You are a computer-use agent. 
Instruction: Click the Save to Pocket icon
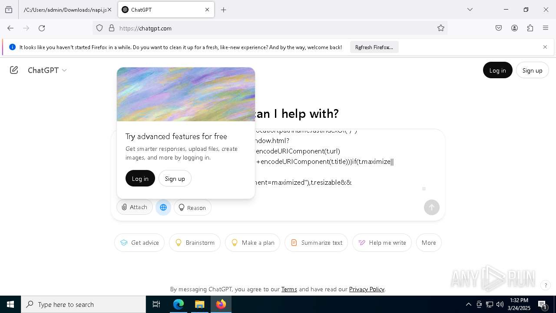point(499,28)
